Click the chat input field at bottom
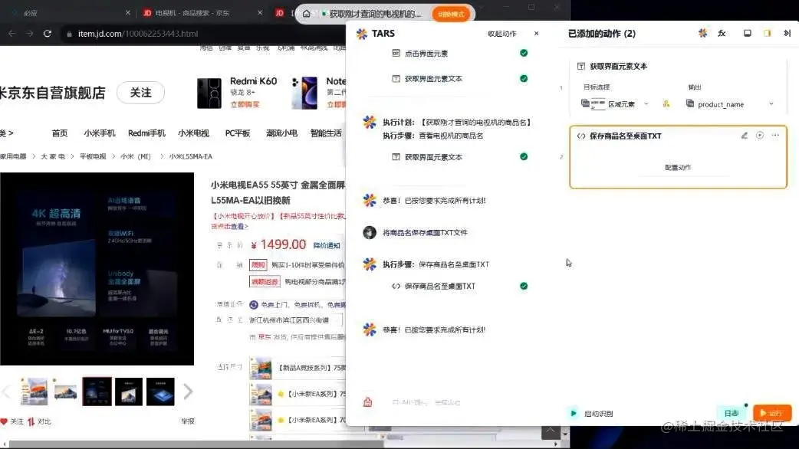Image resolution: width=799 pixels, height=449 pixels. [453, 402]
